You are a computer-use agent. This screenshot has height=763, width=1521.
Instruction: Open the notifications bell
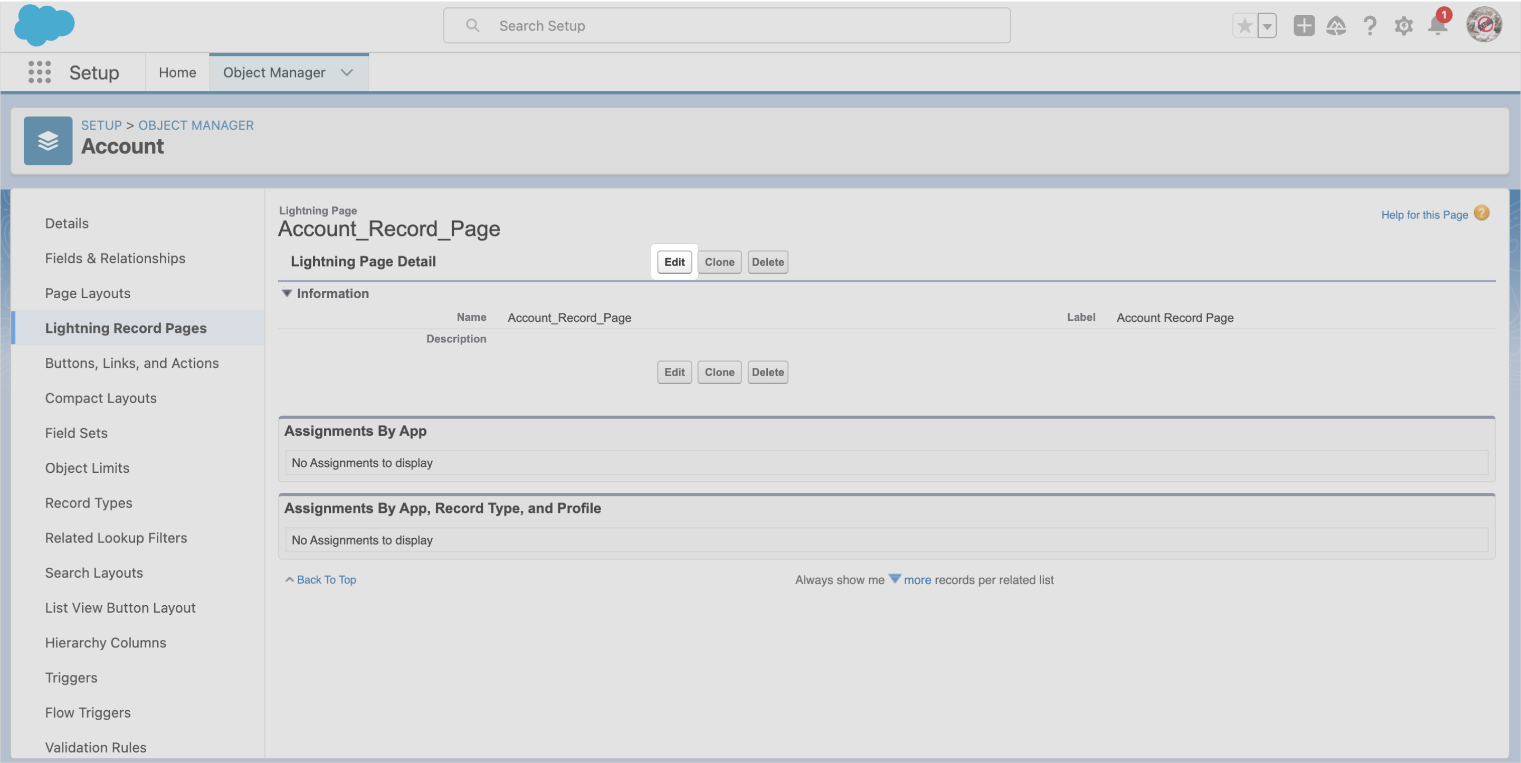(x=1438, y=25)
